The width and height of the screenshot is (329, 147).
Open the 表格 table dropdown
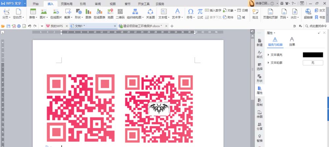point(33,14)
